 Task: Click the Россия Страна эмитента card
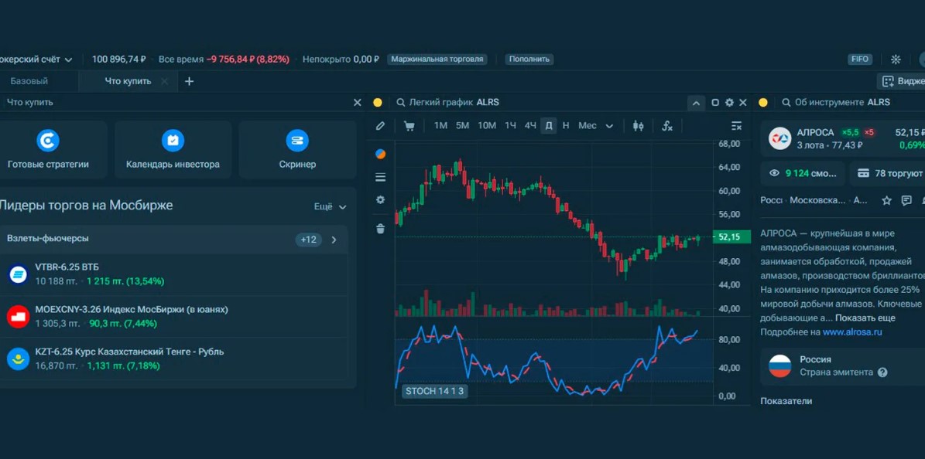(x=843, y=365)
